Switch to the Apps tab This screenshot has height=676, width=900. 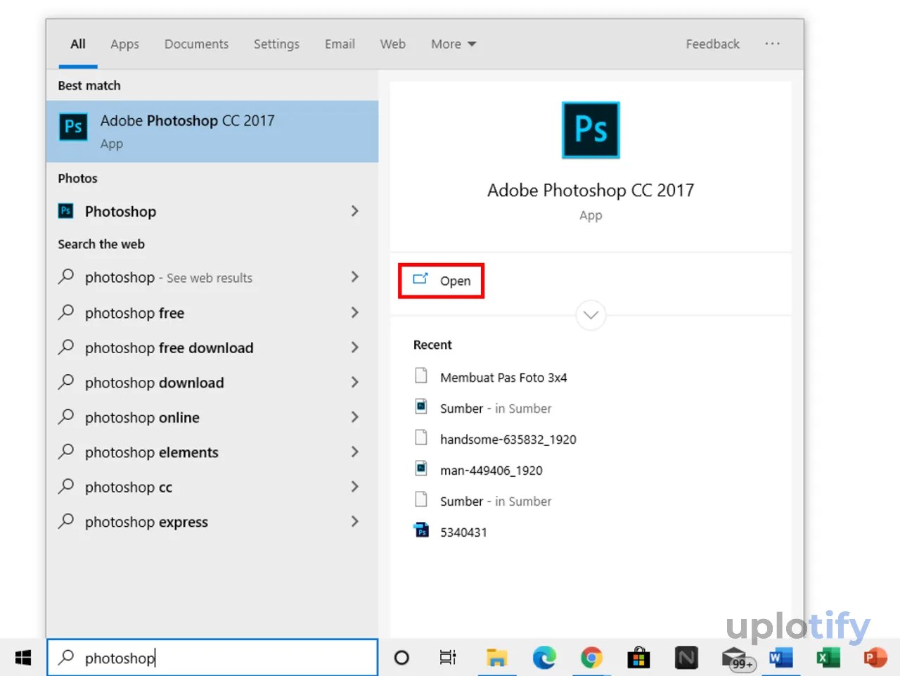point(124,44)
